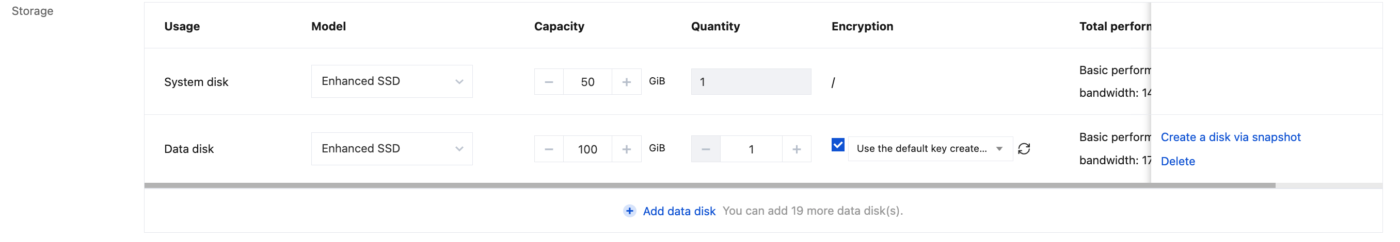Viewport: 1400px width, 242px height.
Task: Open the system disk Enhanced SSD dropdown
Action: pyautogui.click(x=391, y=81)
